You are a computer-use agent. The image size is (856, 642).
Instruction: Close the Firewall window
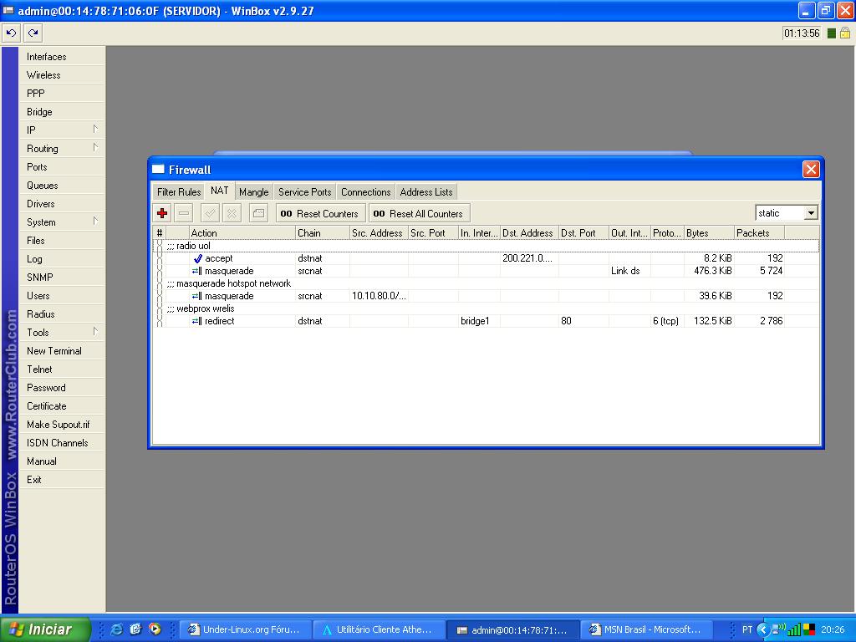coord(811,169)
